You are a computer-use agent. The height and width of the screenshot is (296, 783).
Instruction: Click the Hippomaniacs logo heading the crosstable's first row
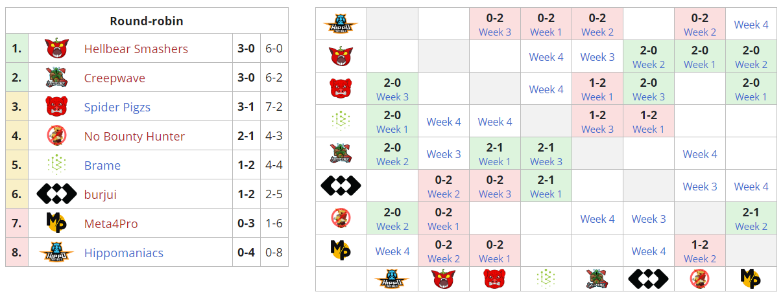(341, 24)
